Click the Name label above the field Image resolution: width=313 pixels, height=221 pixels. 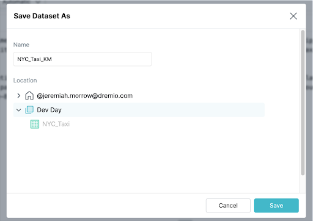pyautogui.click(x=21, y=45)
